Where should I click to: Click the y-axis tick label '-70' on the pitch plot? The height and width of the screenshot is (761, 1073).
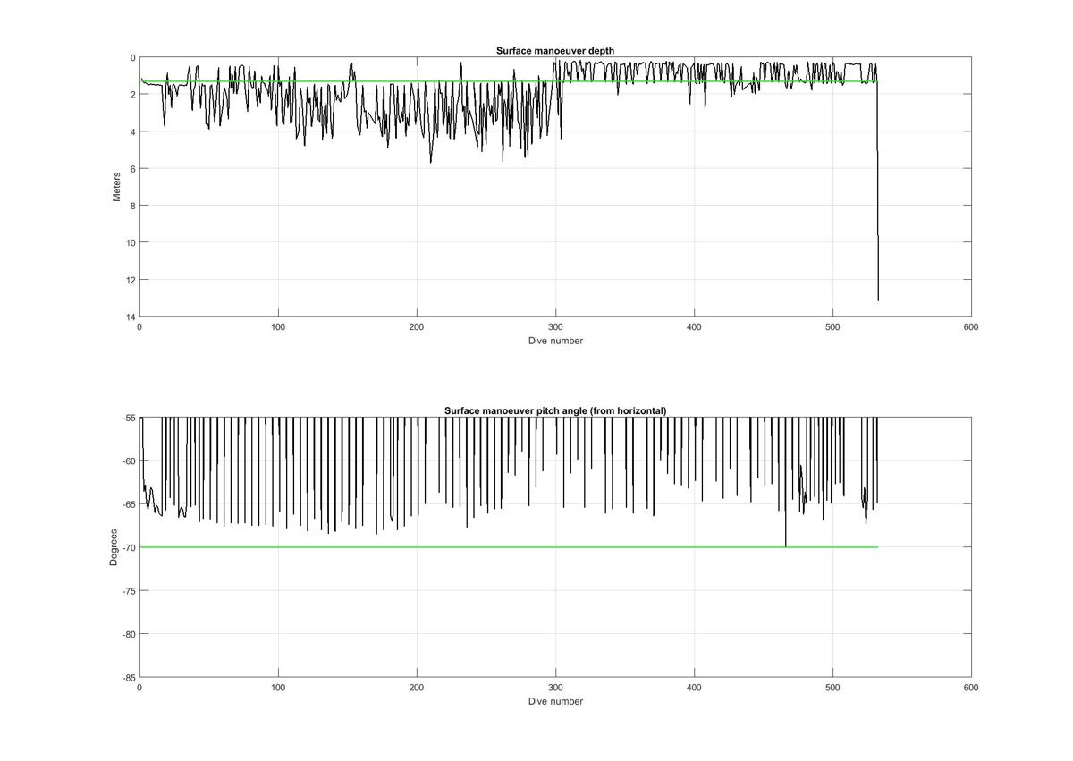128,547
